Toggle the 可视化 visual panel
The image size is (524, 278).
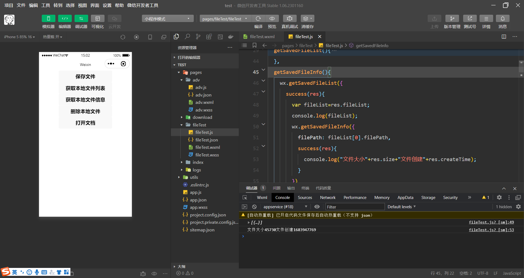click(x=97, y=19)
